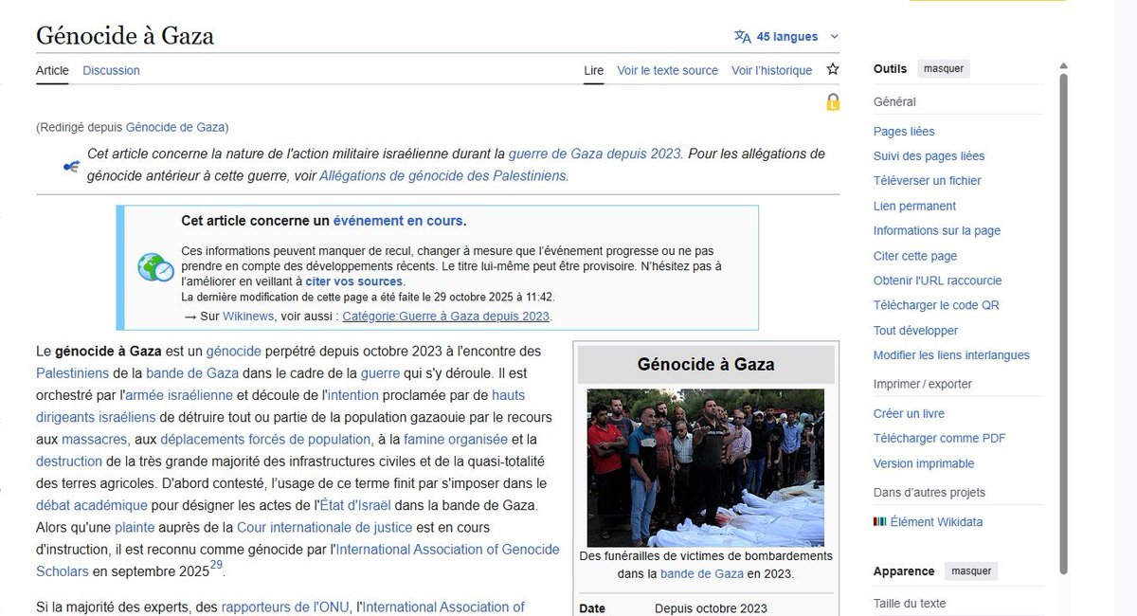Click Créer un livre
This screenshot has height=616, width=1137.
coord(909,414)
